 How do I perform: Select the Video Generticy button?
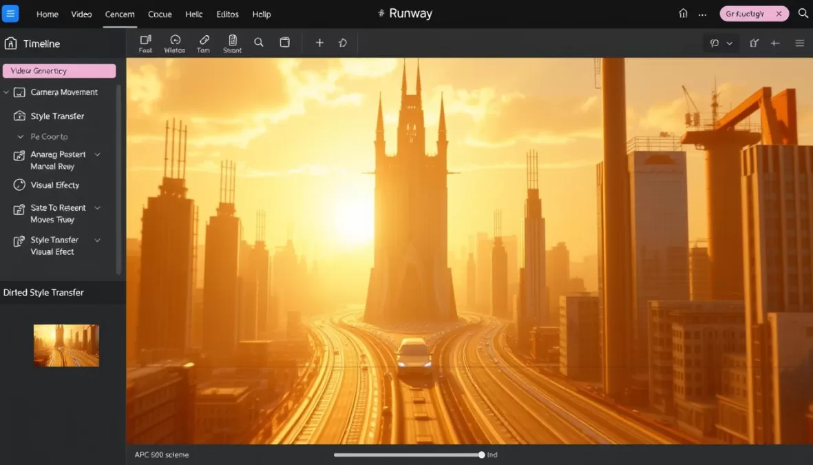click(x=59, y=70)
